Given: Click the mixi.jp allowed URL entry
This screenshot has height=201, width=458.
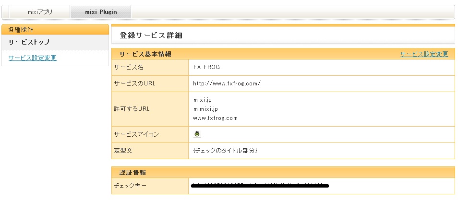Looking at the screenshot, I should (202, 100).
